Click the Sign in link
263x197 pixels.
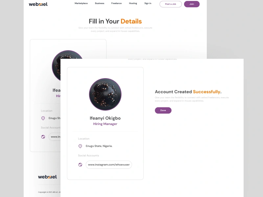(x=148, y=3)
